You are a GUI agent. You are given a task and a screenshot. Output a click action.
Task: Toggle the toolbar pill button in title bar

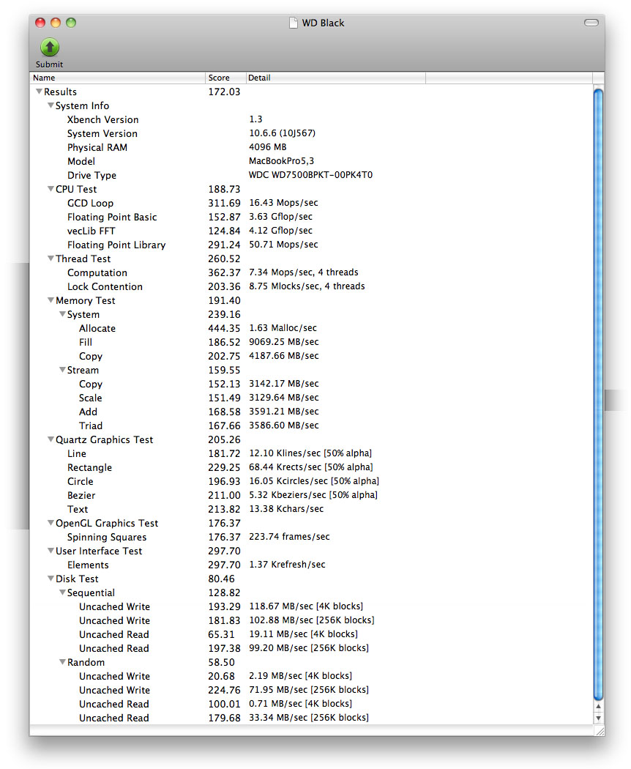point(591,23)
